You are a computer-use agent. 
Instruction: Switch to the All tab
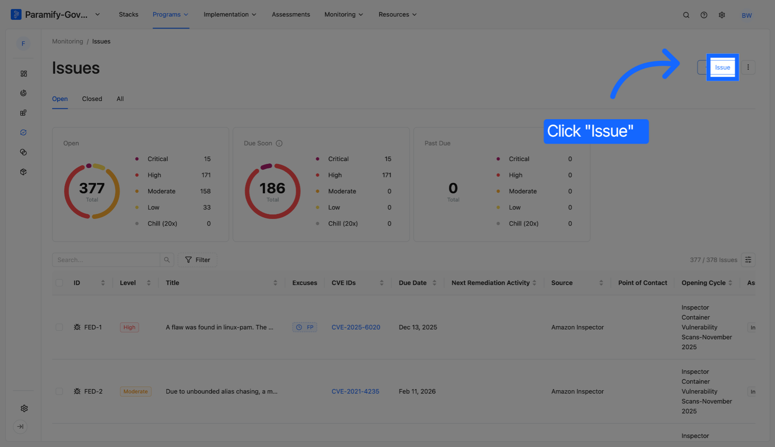(120, 99)
